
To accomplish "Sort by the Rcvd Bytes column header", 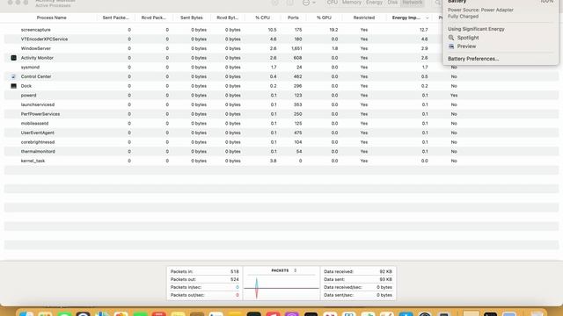I will (227, 18).
